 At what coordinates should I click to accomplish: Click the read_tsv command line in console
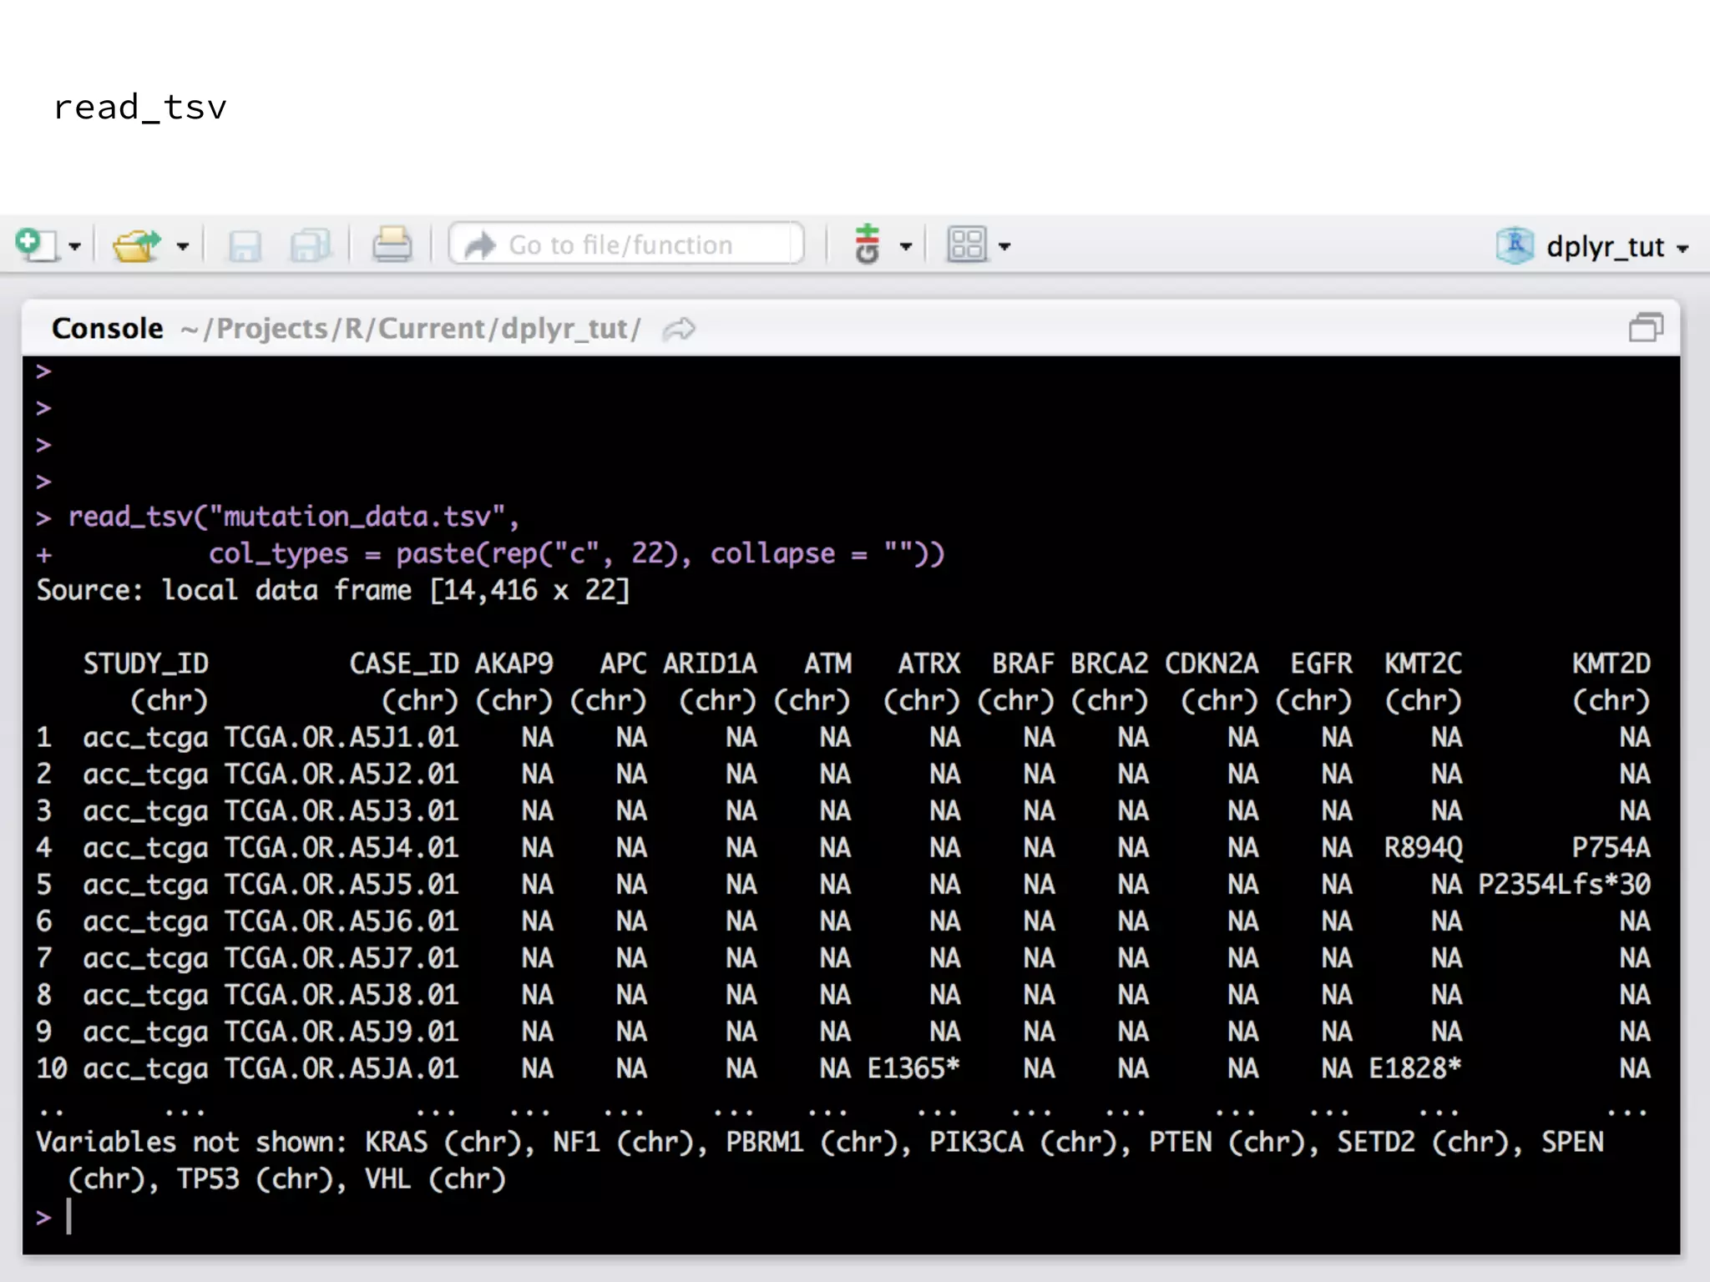coord(292,517)
